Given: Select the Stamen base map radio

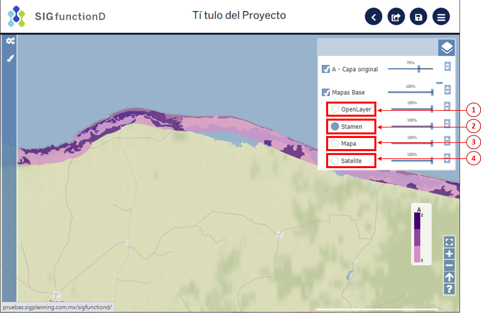Looking at the screenshot, I should [335, 127].
